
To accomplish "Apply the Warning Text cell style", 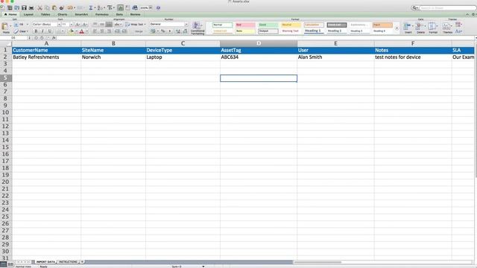I will click(291, 31).
